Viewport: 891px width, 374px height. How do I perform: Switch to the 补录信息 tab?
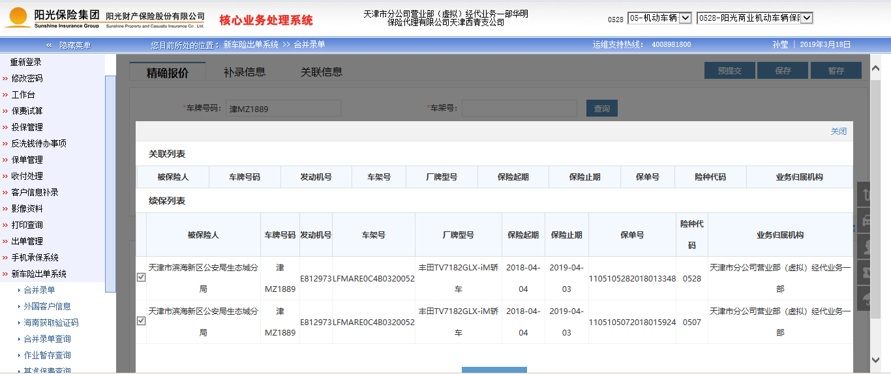pyautogui.click(x=244, y=72)
